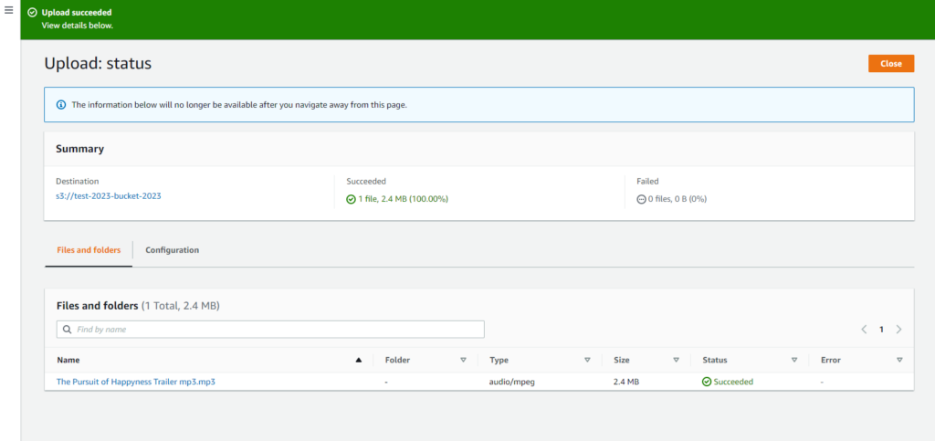This screenshot has height=441, width=935.
Task: Click the Size column header
Action: [621, 360]
